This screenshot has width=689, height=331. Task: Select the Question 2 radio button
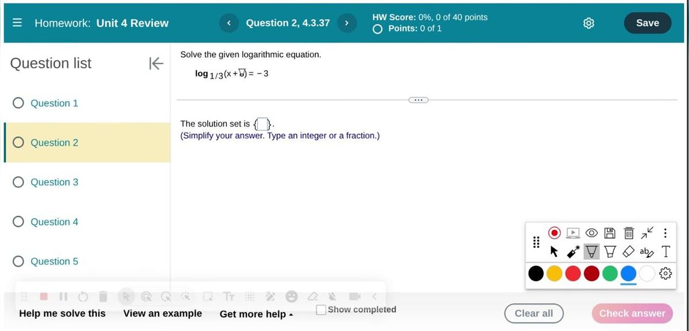pyautogui.click(x=18, y=143)
